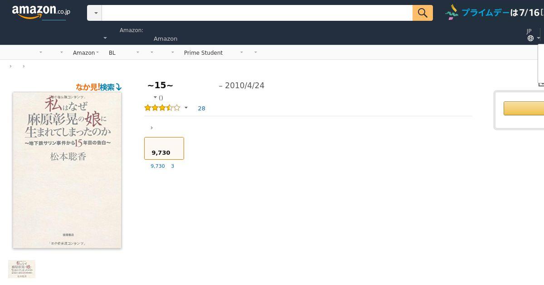Screen dimensions: 544x285
Task: Open the amazon.co.jp home logo
Action: pyautogui.click(x=41, y=12)
